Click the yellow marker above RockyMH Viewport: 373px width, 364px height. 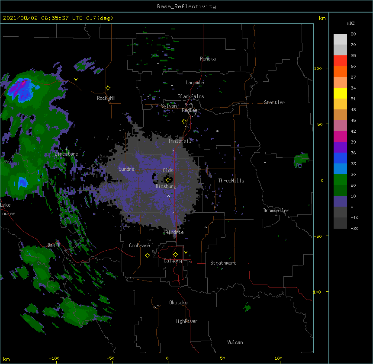coord(108,88)
